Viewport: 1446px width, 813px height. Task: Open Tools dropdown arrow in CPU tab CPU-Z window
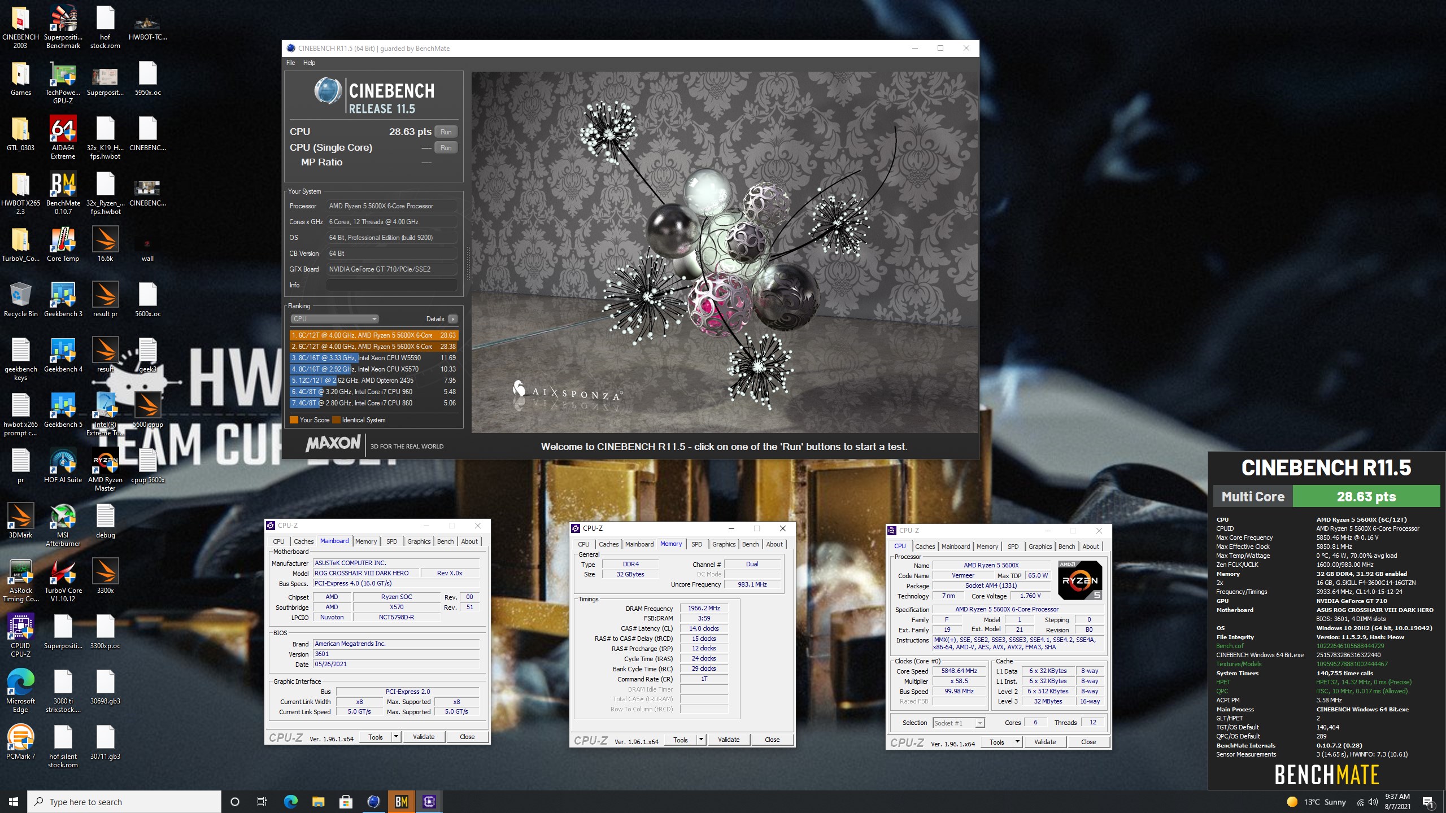coord(1017,742)
